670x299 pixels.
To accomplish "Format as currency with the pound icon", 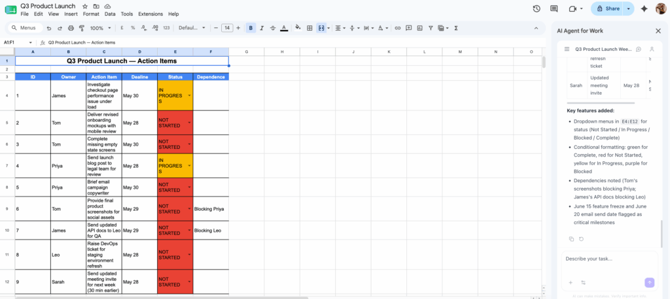I will [122, 28].
